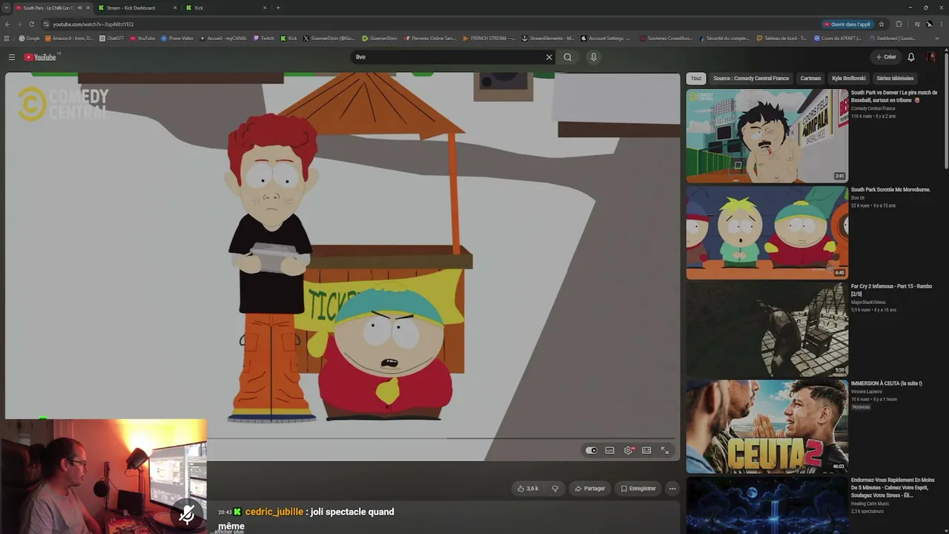Open the media control icon in toolbar

917,24
